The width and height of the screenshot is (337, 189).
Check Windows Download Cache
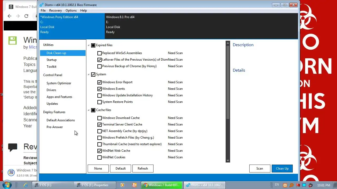click(x=100, y=118)
